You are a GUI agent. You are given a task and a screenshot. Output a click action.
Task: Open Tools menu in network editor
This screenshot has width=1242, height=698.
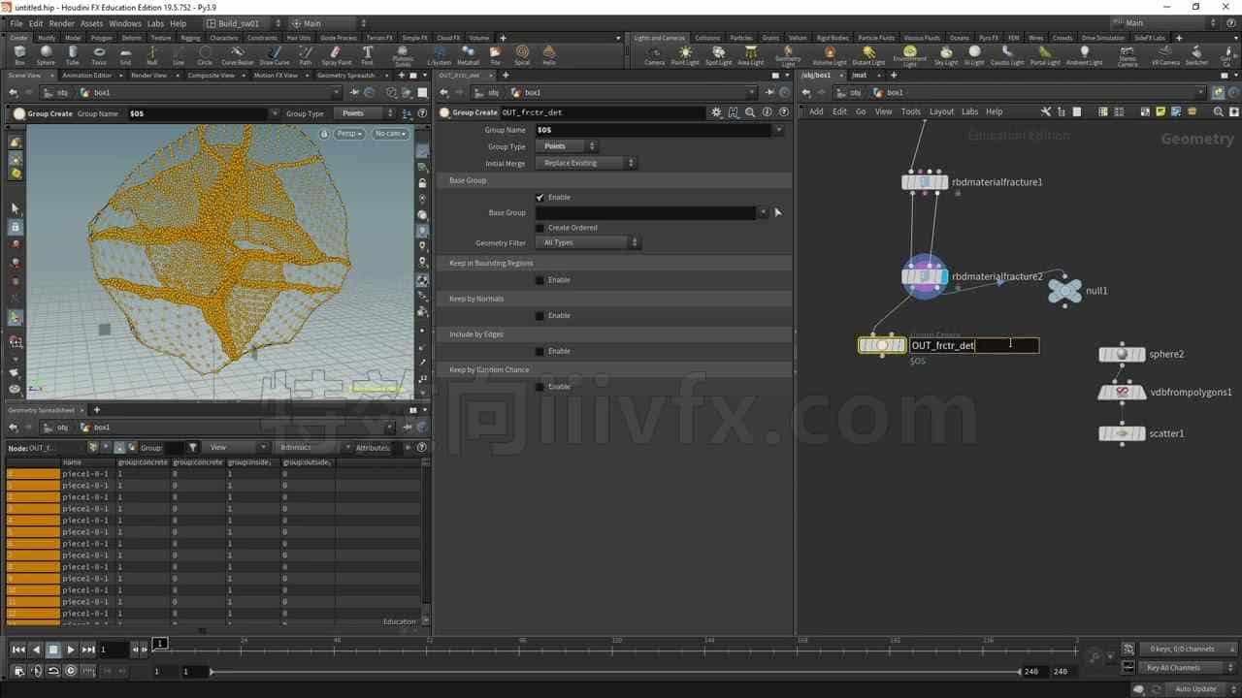(x=910, y=111)
